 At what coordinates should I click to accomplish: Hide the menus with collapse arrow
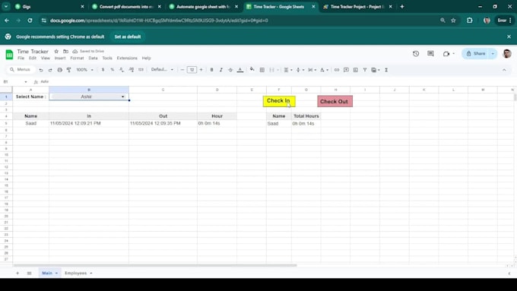click(x=504, y=70)
